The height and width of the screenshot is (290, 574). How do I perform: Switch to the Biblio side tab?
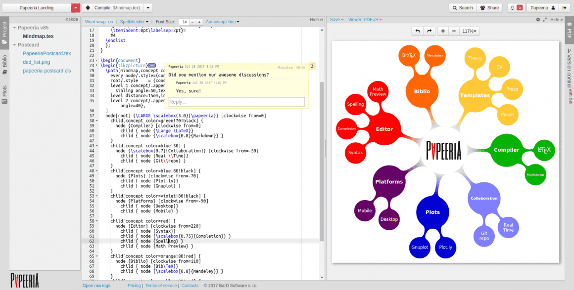click(x=4, y=64)
